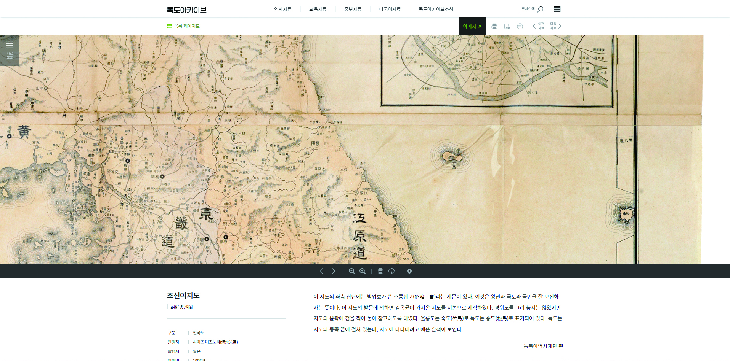Click the map image on the island 竹島
The height and width of the screenshot is (361, 730).
point(452,156)
